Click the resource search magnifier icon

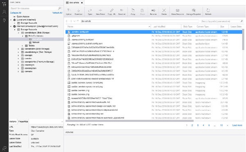pyautogui.click(x=59, y=8)
